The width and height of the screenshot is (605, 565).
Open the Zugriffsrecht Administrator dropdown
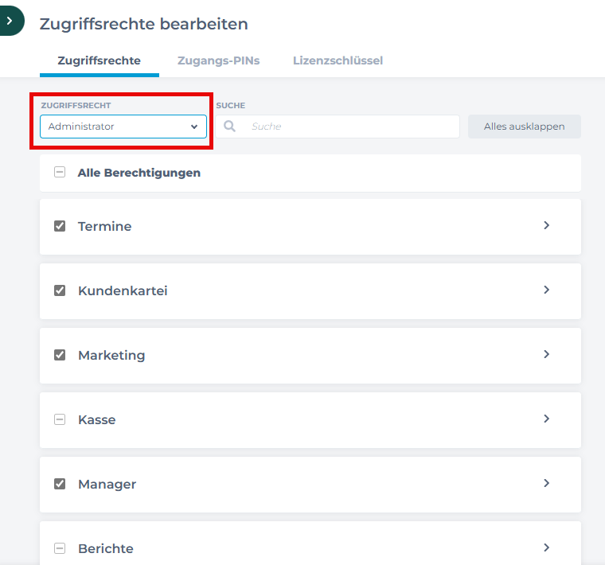(123, 127)
